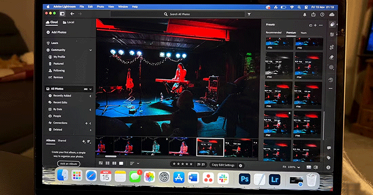Select the Crop and Rotate tool
The image size is (373, 195).
(x=331, y=47)
